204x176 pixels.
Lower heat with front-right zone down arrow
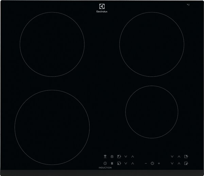(172, 163)
